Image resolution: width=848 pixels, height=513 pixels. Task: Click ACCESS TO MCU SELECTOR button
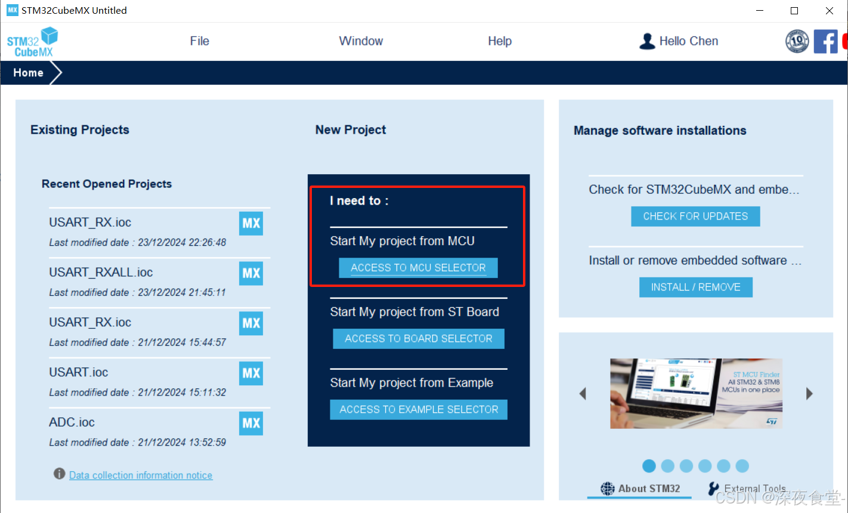(x=419, y=268)
